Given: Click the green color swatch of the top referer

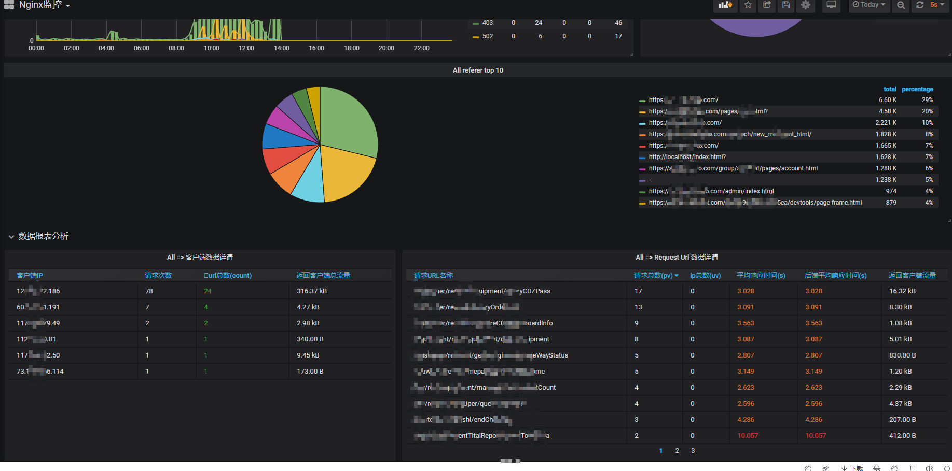Looking at the screenshot, I should (643, 99).
